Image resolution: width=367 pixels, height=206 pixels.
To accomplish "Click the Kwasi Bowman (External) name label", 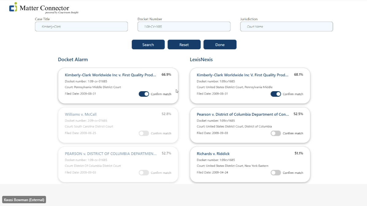I will click(x=24, y=200).
